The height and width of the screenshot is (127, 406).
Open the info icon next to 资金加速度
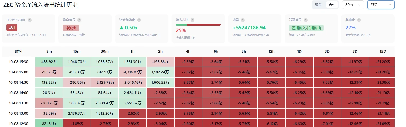click(x=139, y=20)
